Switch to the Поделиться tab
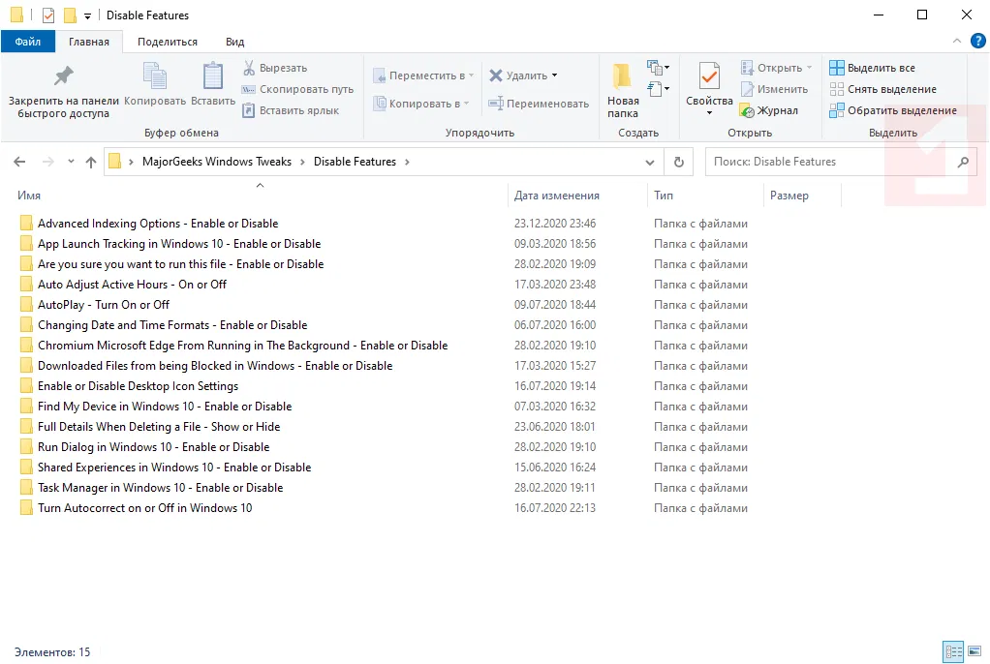 click(168, 42)
